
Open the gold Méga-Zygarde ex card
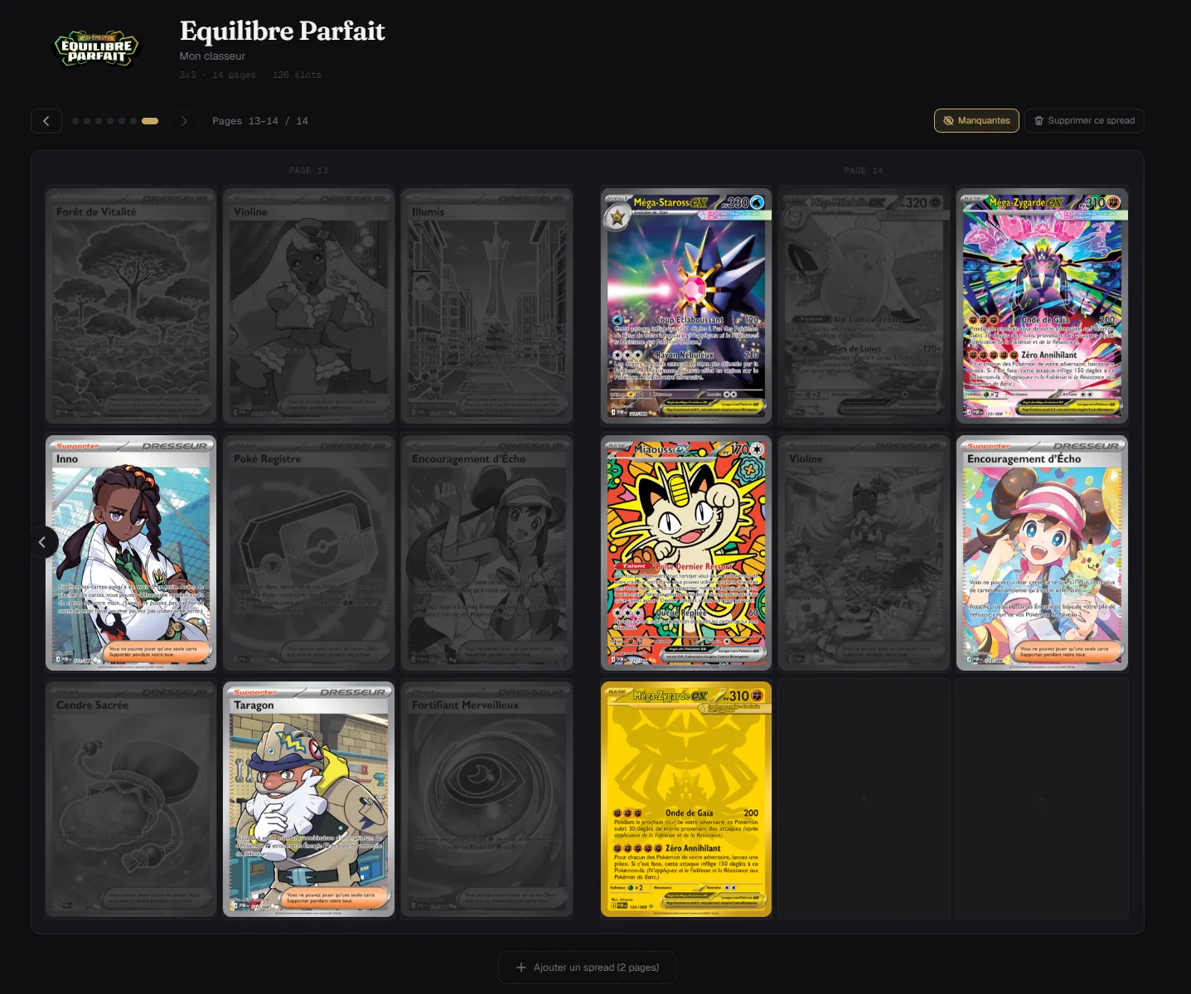686,799
